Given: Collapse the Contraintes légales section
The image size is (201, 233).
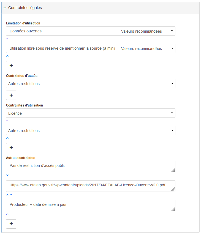Looking at the screenshot, I should point(5,8).
